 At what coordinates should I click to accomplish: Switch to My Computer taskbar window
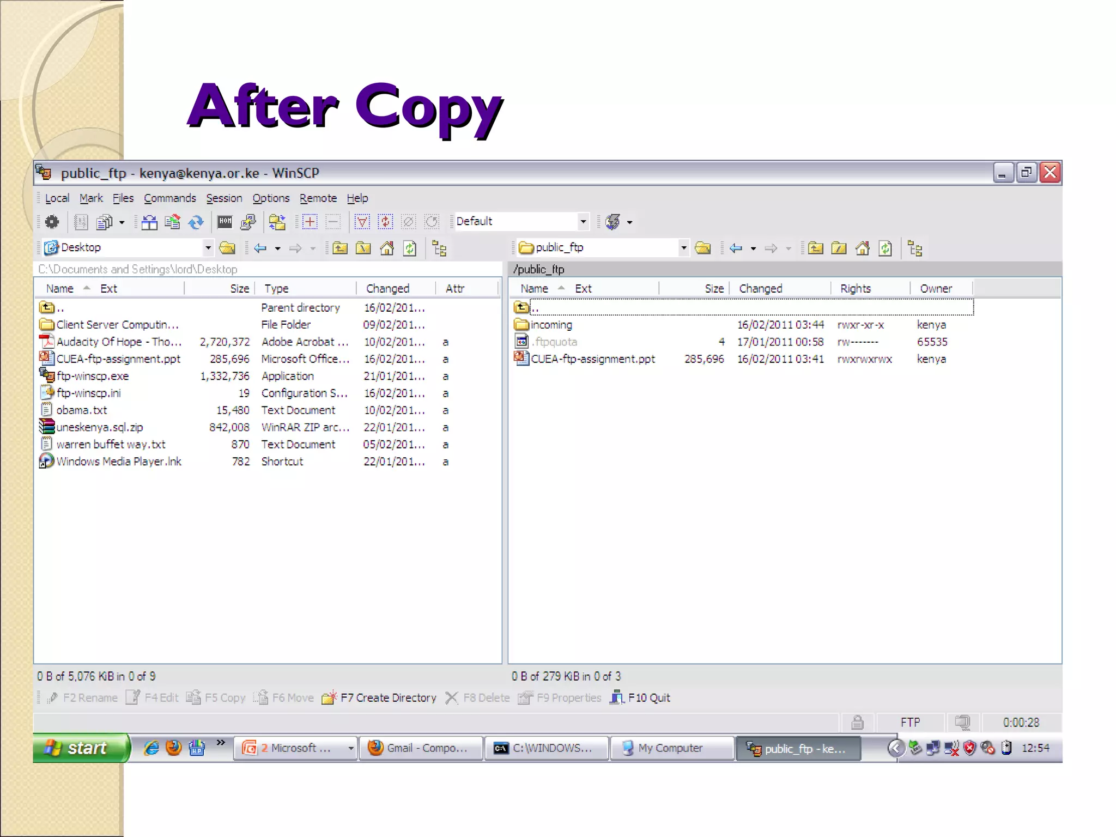672,748
